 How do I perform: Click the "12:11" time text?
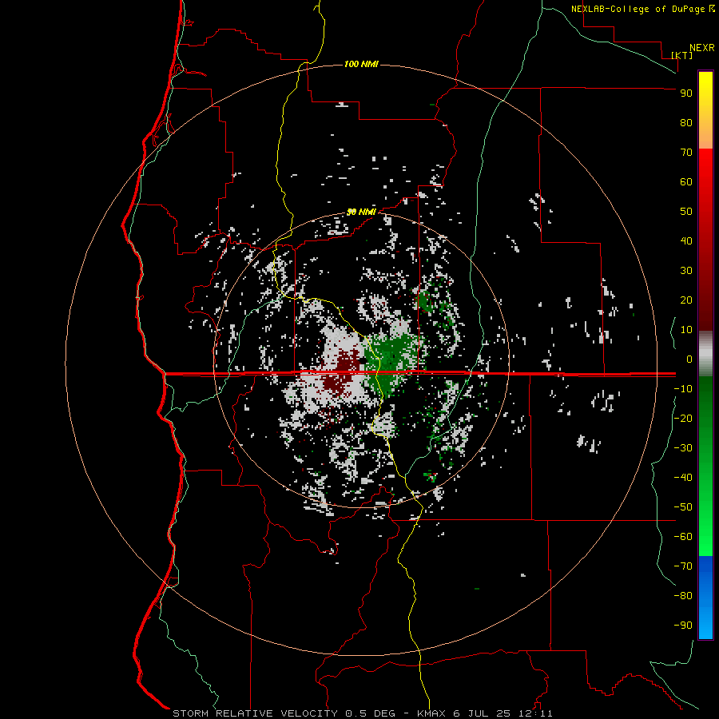pyautogui.click(x=535, y=713)
